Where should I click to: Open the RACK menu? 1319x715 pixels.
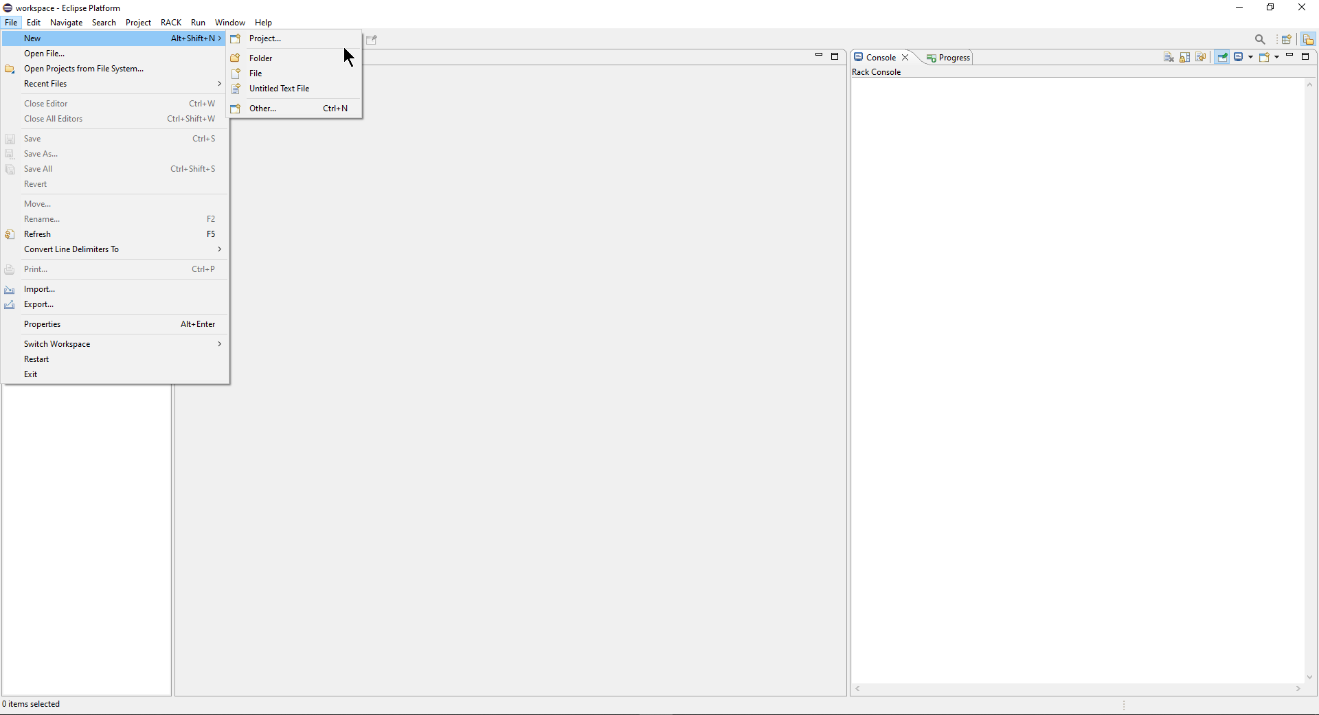pyautogui.click(x=171, y=23)
